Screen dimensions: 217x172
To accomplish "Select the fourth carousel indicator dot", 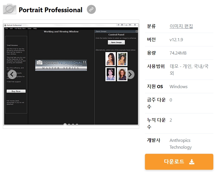I will (x=77, y=125).
